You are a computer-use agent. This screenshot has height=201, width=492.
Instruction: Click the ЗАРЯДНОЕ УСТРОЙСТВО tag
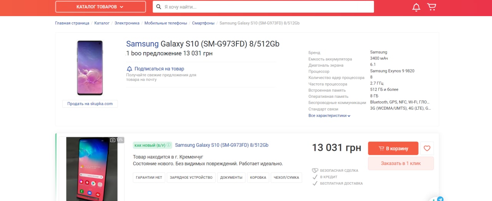coord(191,178)
